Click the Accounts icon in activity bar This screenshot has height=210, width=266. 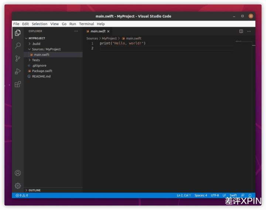pos(18,173)
